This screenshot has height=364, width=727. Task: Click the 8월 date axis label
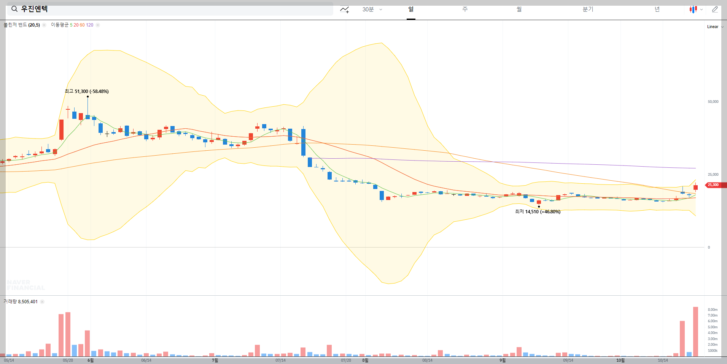[x=365, y=360]
